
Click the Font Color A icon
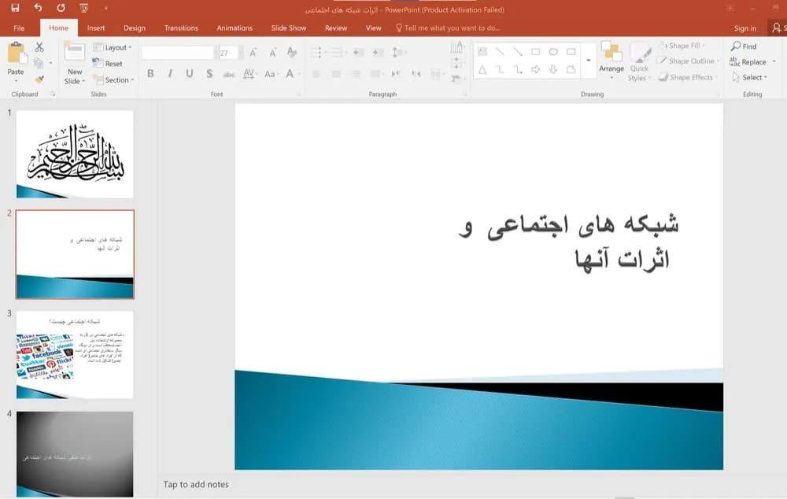point(290,74)
